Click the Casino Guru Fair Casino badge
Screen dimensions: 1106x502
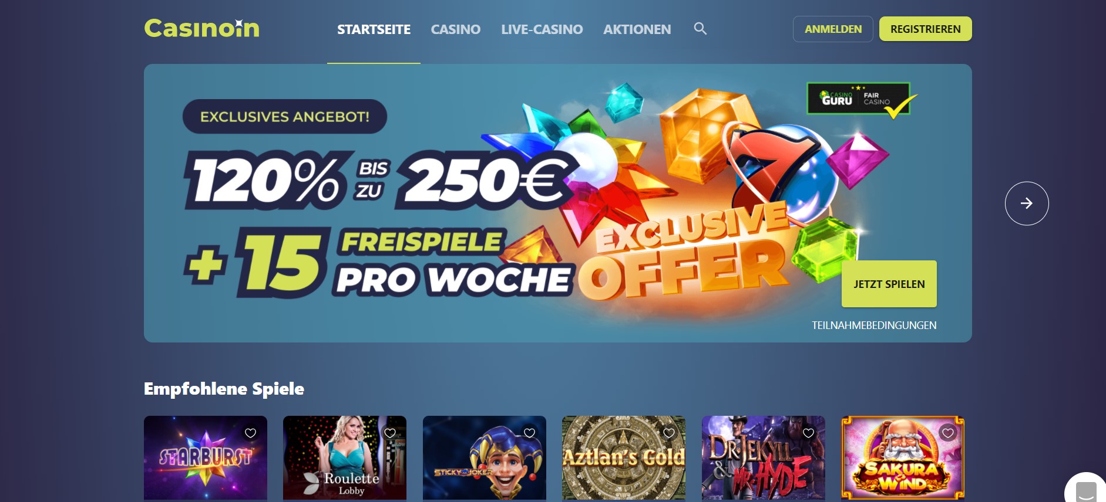pos(861,100)
